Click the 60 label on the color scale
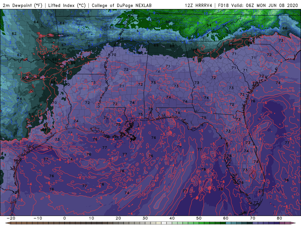This screenshot has height=225, width=301. pyautogui.click(x=226, y=218)
